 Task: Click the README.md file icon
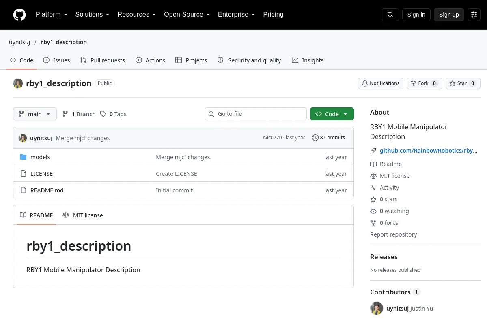[x=23, y=190]
